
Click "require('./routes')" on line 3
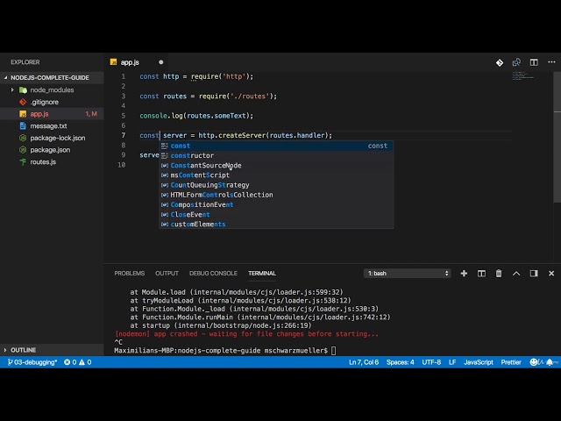[236, 96]
